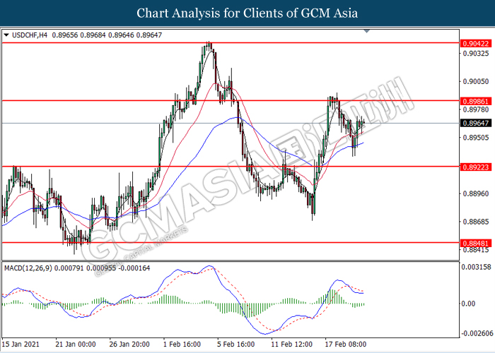Click the chart shift marker triangle at top
Image resolution: width=495 pixels, height=353 pixels.
pyautogui.click(x=366, y=31)
